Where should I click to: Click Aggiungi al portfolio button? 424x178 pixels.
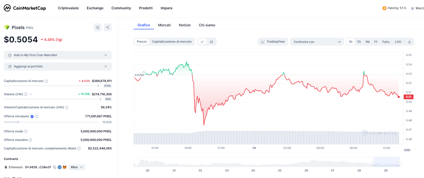(x=58, y=66)
